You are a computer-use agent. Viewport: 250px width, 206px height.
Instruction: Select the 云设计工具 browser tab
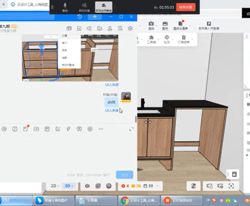[x=26, y=5]
